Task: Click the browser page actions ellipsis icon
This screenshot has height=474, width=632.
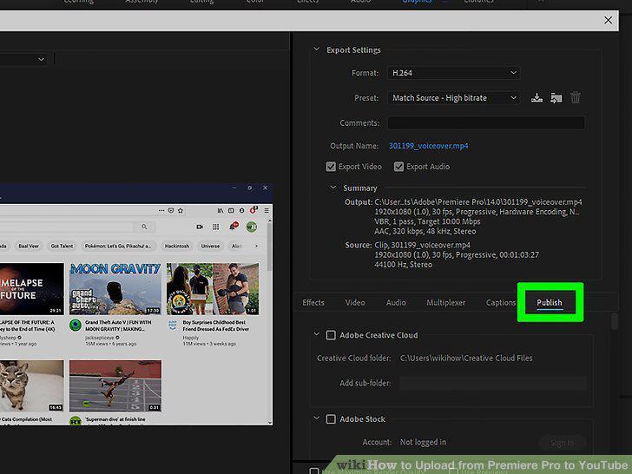Action: 161,210
